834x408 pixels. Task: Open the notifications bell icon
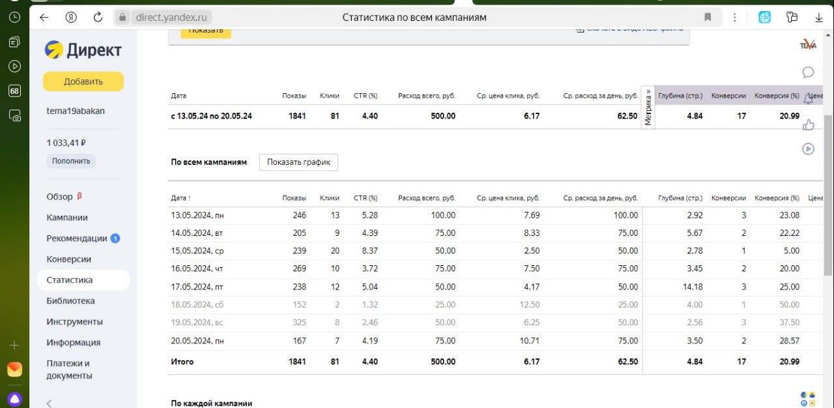(x=808, y=98)
